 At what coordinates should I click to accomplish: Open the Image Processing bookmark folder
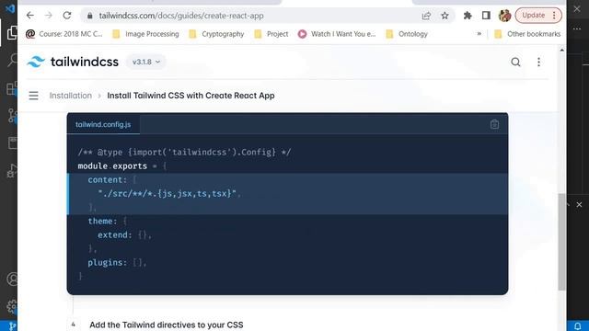[x=145, y=34]
